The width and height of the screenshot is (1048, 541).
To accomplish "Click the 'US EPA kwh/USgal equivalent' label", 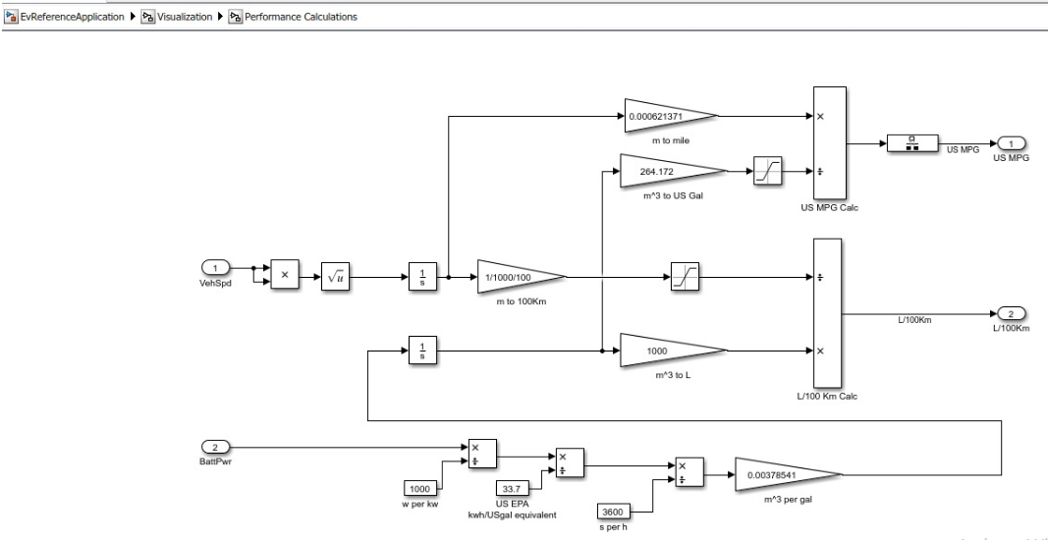I will click(x=513, y=509).
